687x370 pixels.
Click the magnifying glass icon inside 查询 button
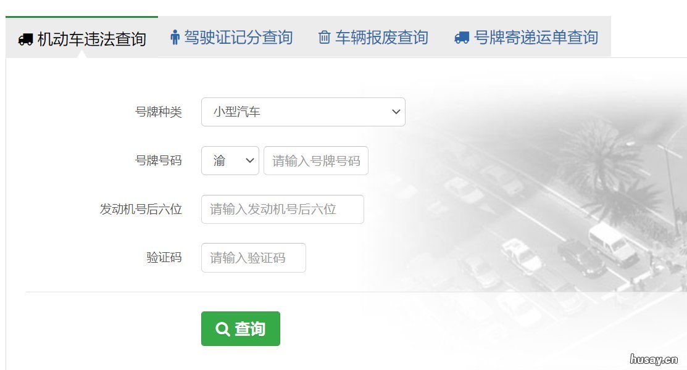222,329
